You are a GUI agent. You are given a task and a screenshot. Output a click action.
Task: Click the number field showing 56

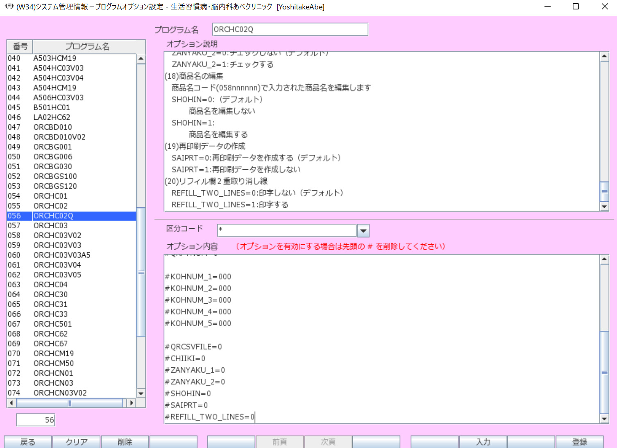[36, 420]
